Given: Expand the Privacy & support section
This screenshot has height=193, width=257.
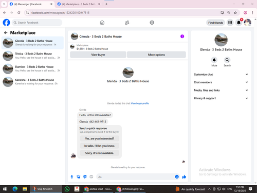Looking at the screenshot, I should click(221, 98).
